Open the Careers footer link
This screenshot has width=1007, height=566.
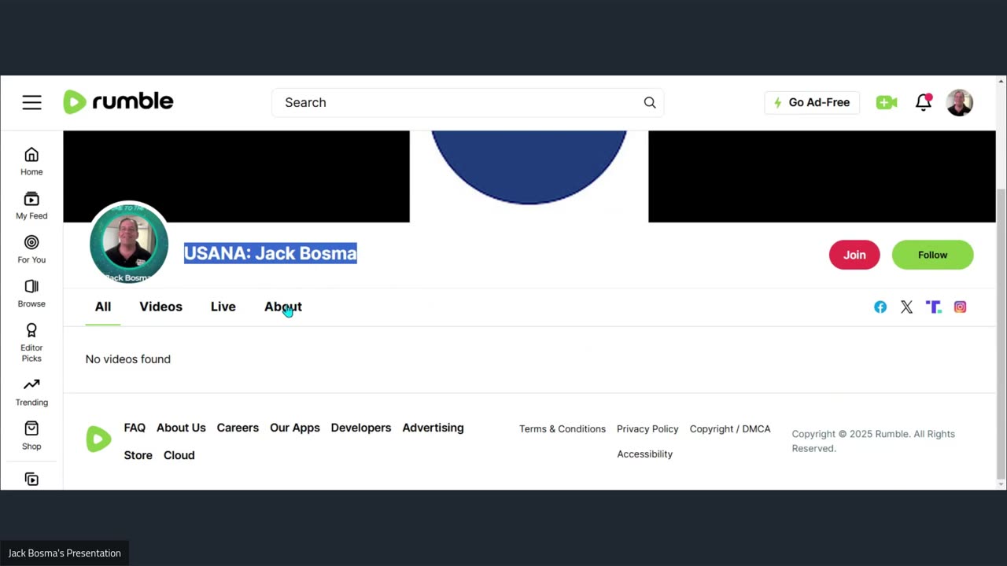click(238, 428)
